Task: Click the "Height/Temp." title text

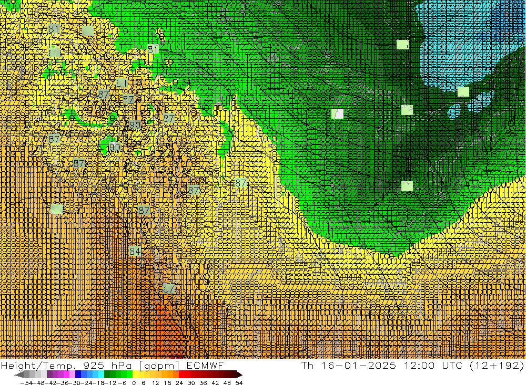Action: tap(38, 366)
